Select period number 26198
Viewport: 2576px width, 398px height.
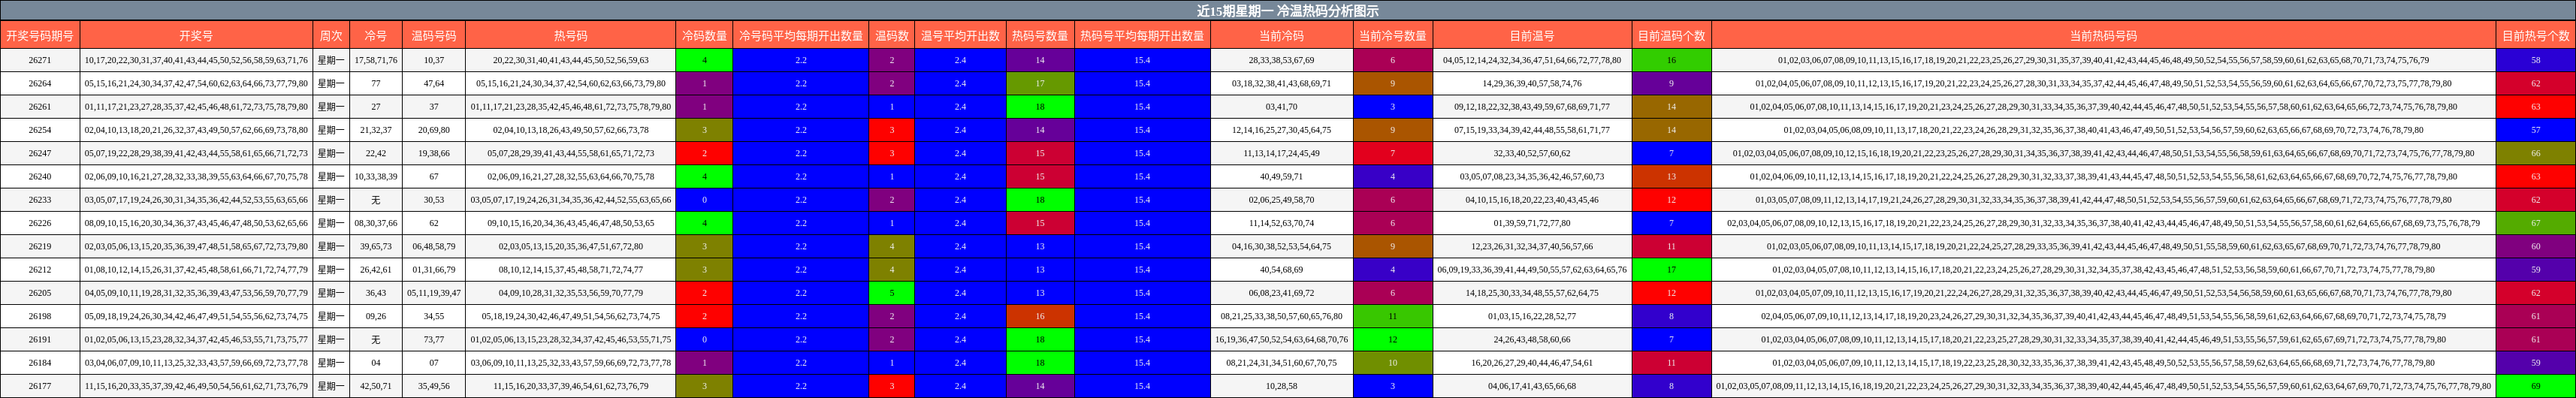click(x=40, y=316)
